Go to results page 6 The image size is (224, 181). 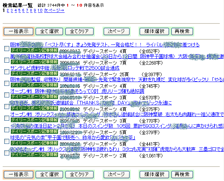[23, 10]
